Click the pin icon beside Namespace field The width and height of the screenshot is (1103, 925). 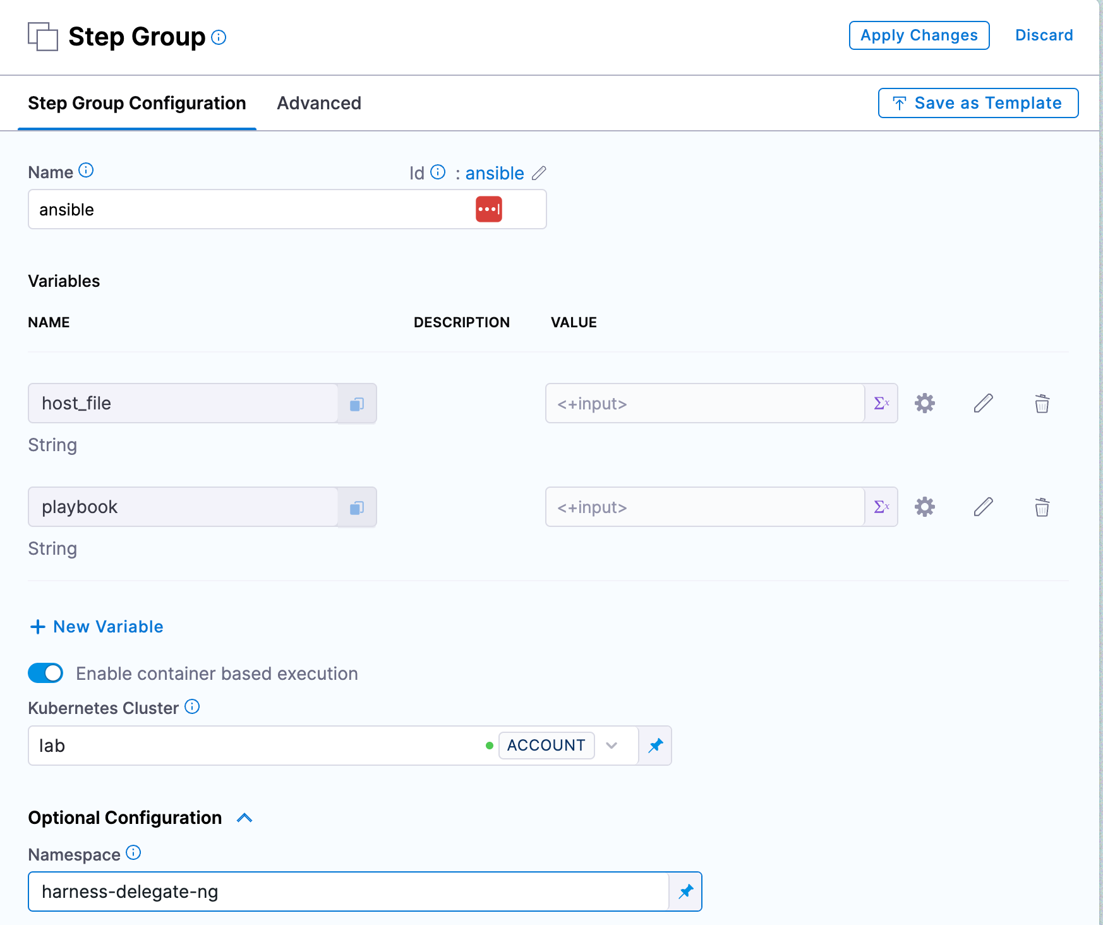click(685, 892)
